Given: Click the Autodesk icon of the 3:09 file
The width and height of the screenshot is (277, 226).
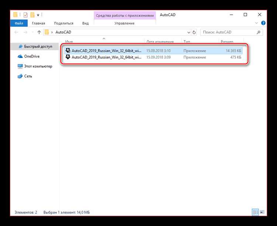Looking at the screenshot, I should [68, 57].
